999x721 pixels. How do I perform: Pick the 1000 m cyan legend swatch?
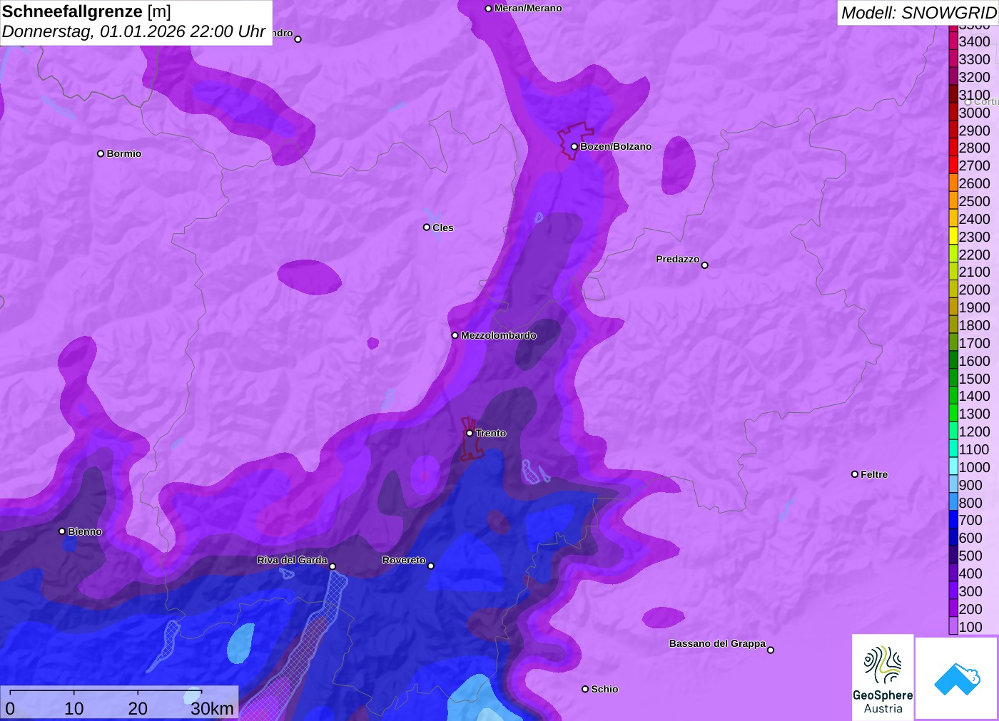point(953,466)
